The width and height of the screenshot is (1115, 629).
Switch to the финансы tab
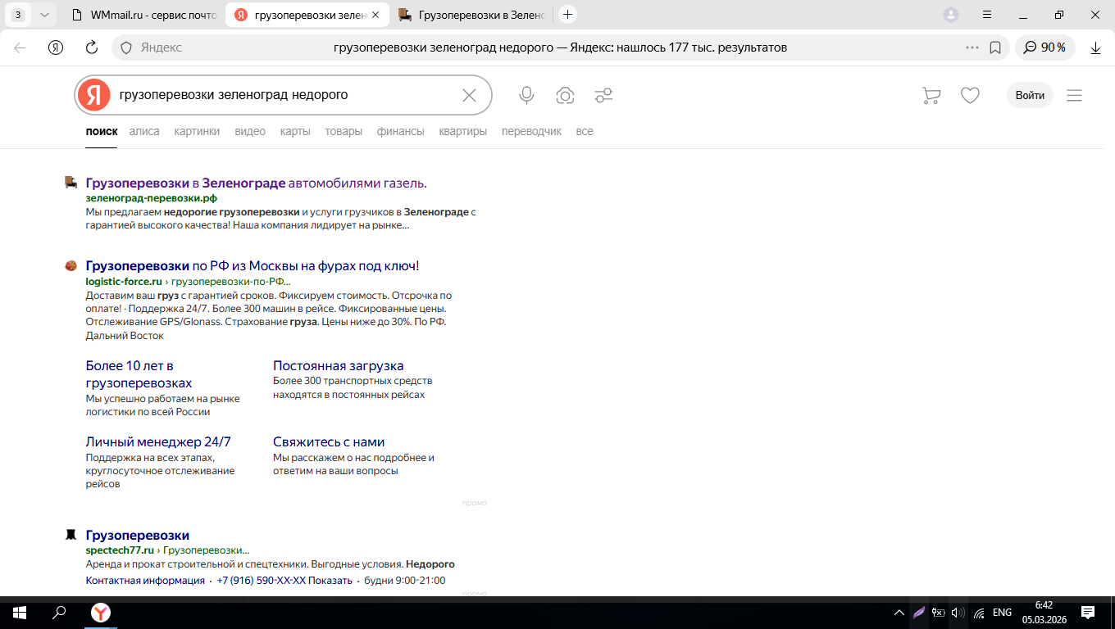coord(401,131)
